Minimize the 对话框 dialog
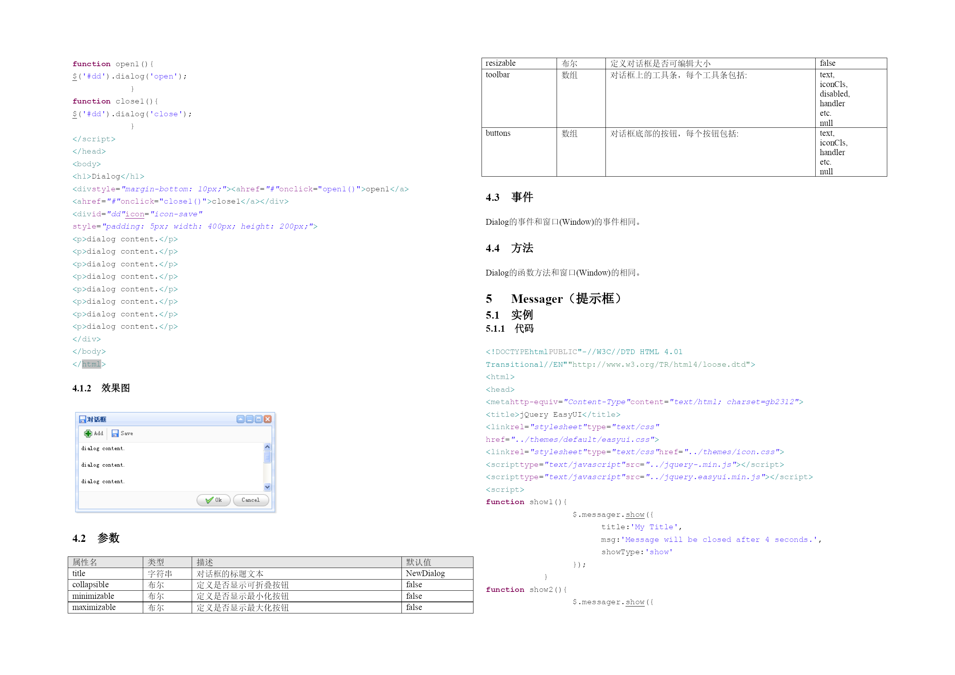This screenshot has height=675, width=955. 249,419
